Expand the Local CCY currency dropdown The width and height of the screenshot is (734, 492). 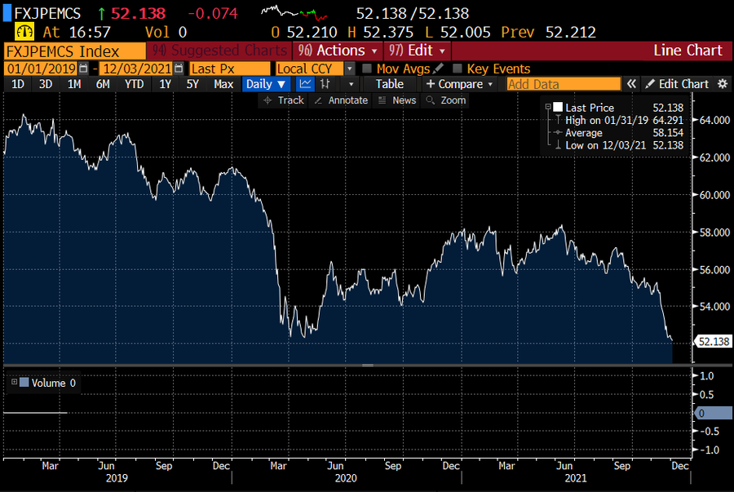(x=350, y=69)
